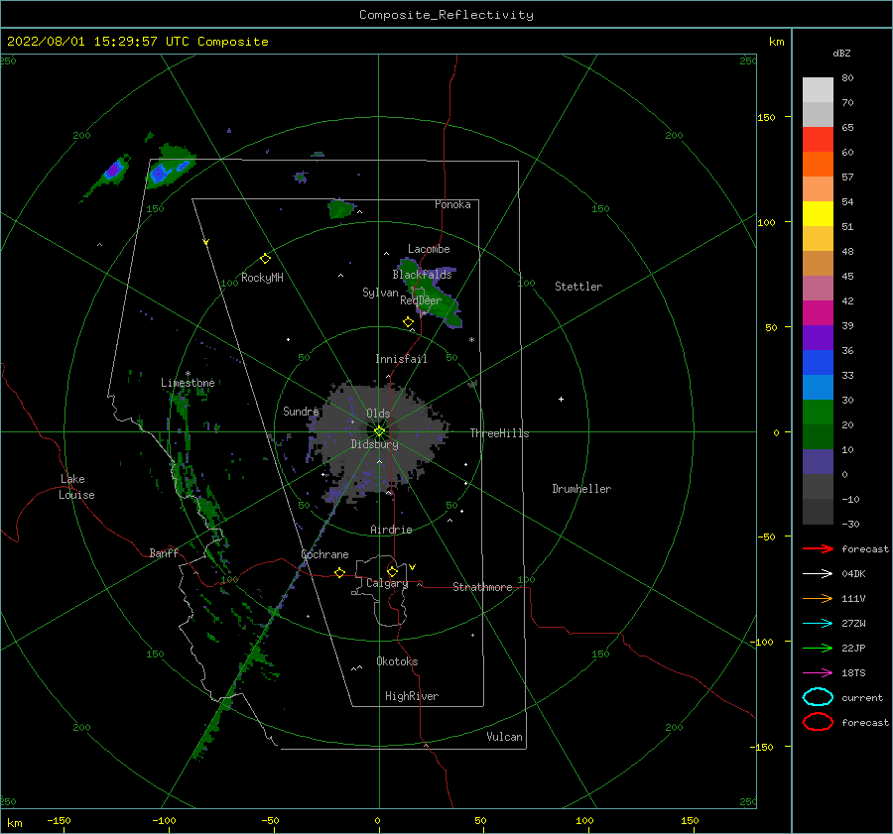Click the yellow radar site marker near Olds

coord(379,431)
